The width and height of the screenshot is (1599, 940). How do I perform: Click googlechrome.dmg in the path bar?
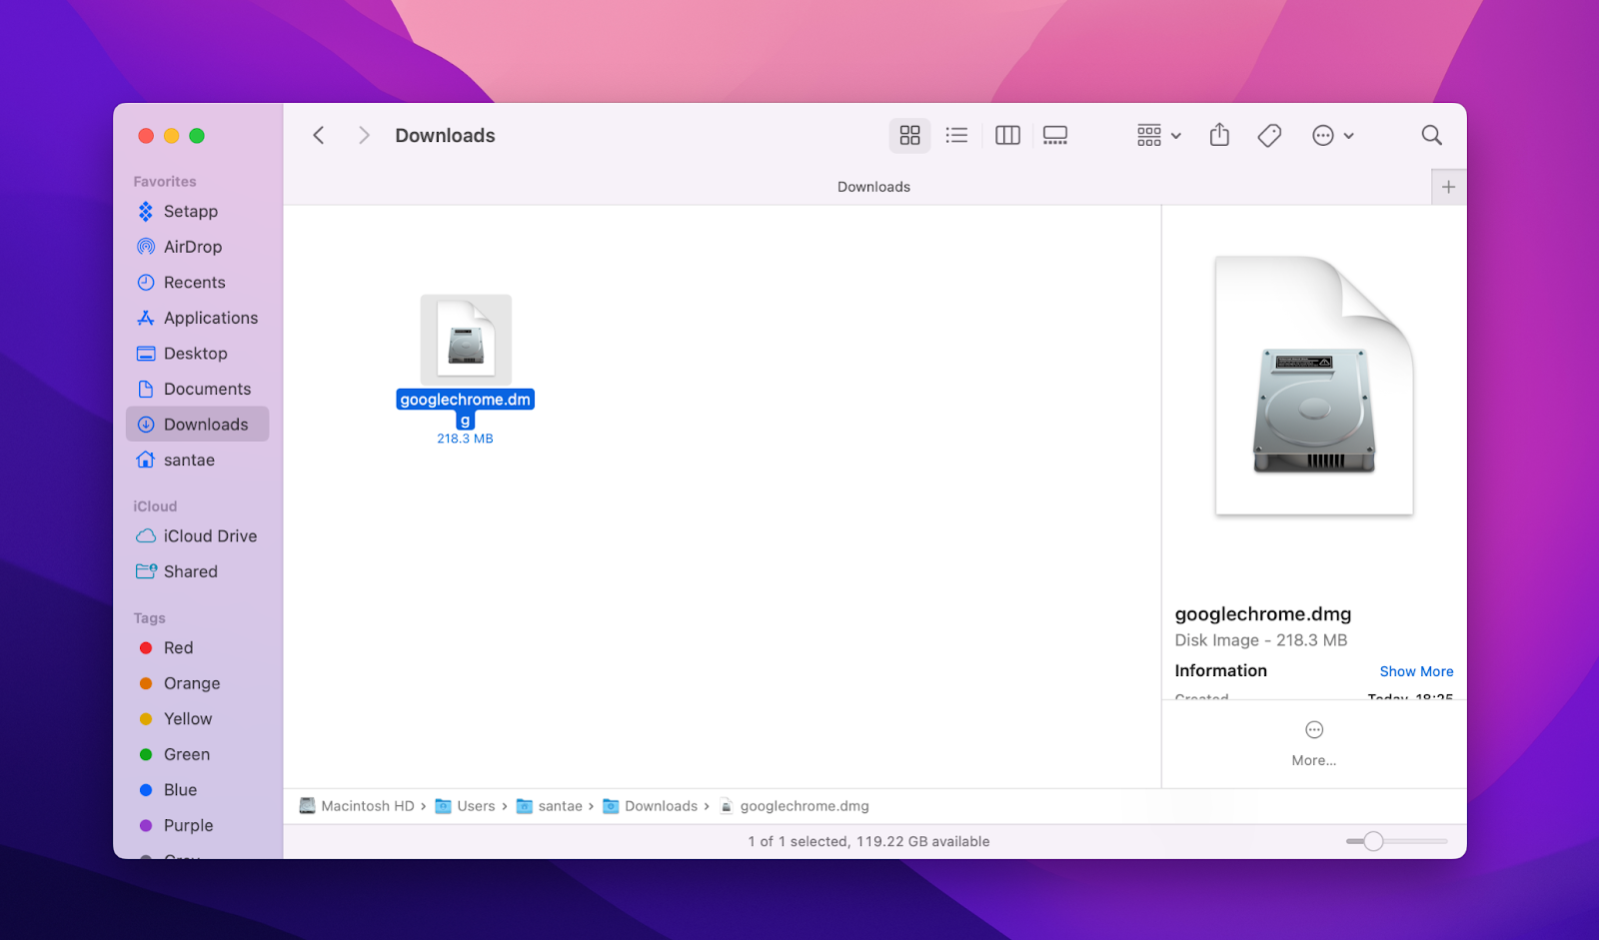point(795,806)
